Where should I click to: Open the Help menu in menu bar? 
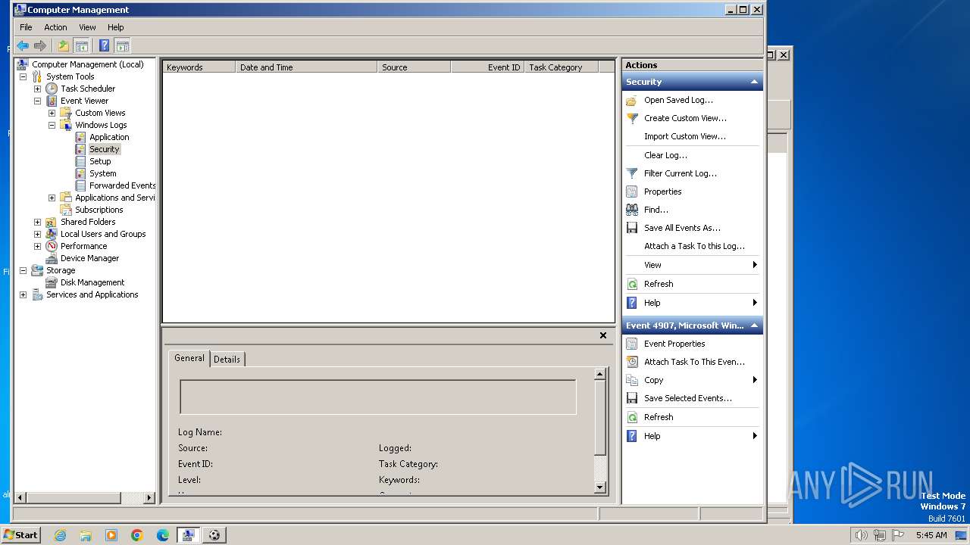[116, 27]
